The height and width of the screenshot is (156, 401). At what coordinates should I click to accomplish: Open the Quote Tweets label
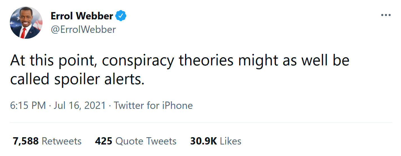coord(146,141)
